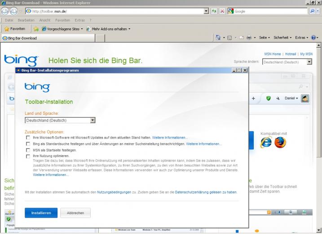Open the Extras command bar menu
The width and height of the screenshot is (322, 234).
tap(302, 38)
